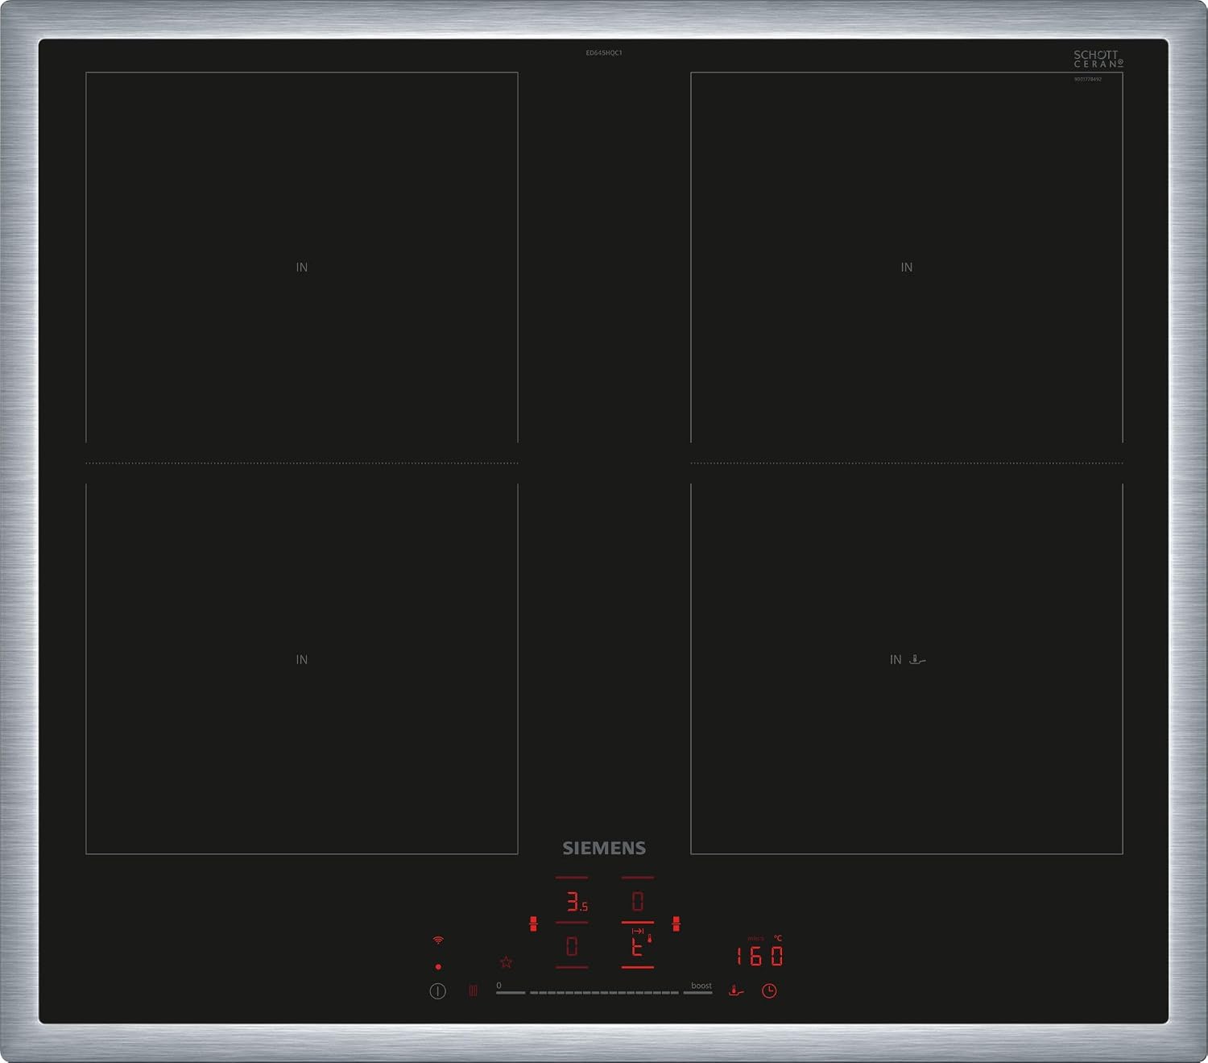
Task: Select the front right zone temperature display
Action: click(x=638, y=945)
